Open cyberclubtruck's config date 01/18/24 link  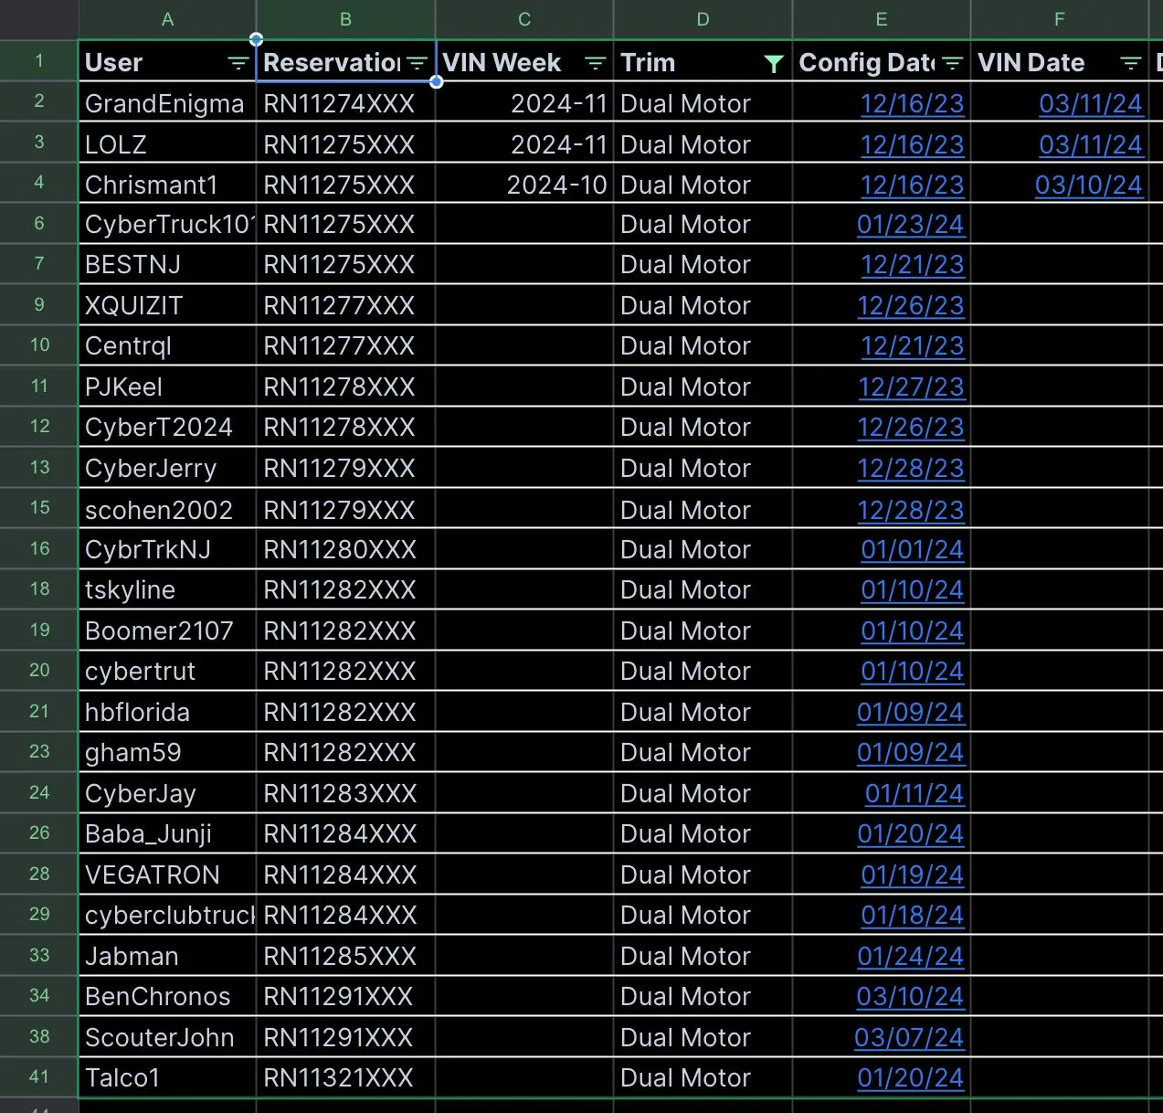point(911,916)
